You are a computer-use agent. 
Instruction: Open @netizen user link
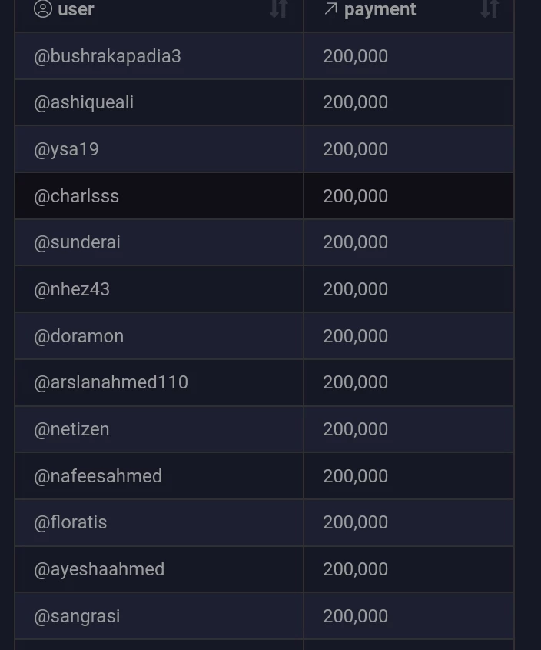point(71,429)
